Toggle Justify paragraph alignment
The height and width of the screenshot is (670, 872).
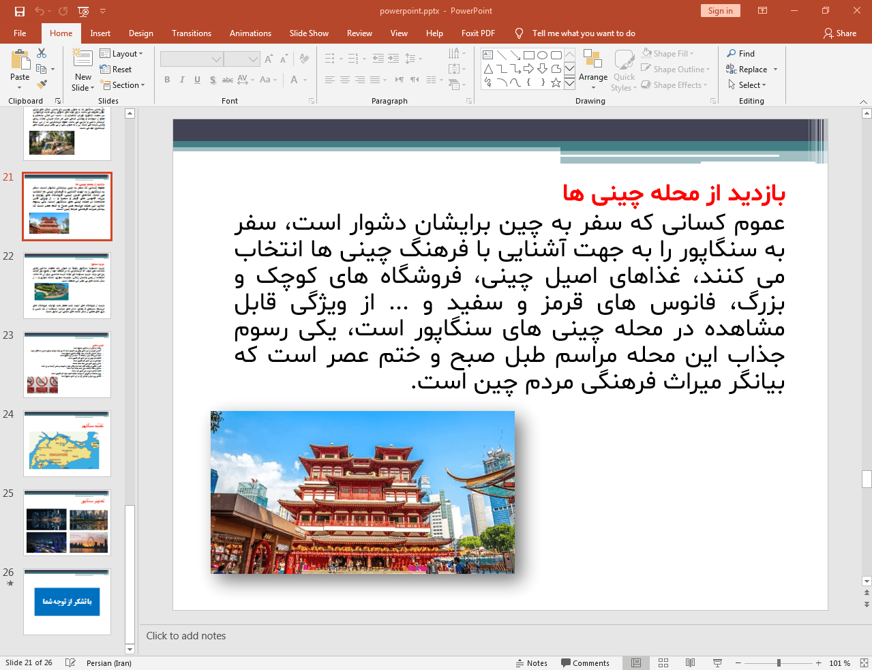point(375,80)
